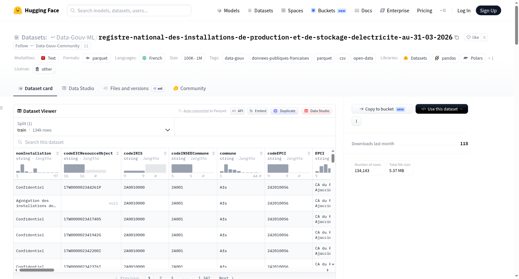519x279 pixels.
Task: Sort the commune column
Action: click(x=261, y=153)
